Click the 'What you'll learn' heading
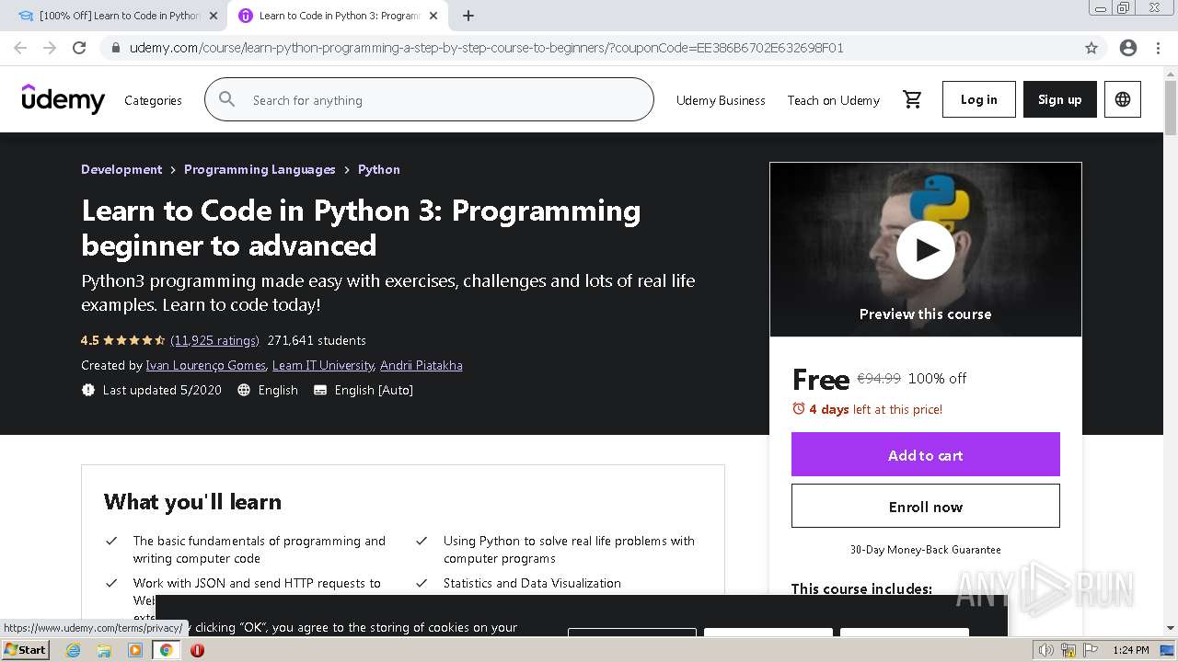1178x662 pixels. click(192, 502)
